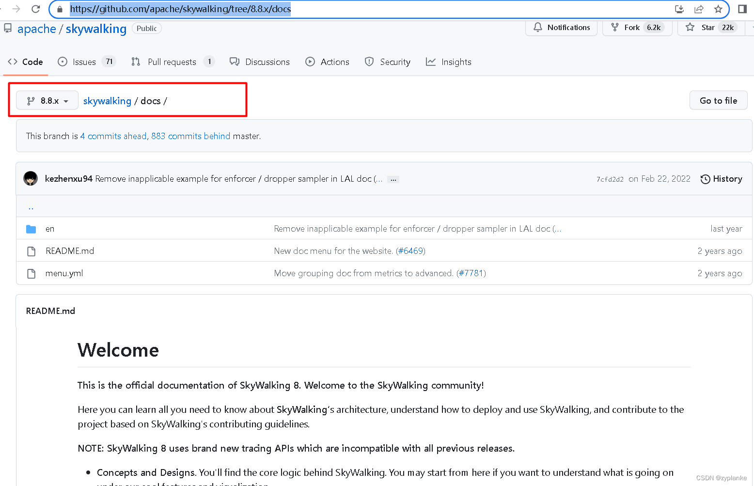The width and height of the screenshot is (754, 486).
Task: Click the share icon in the address bar
Action: click(x=698, y=9)
